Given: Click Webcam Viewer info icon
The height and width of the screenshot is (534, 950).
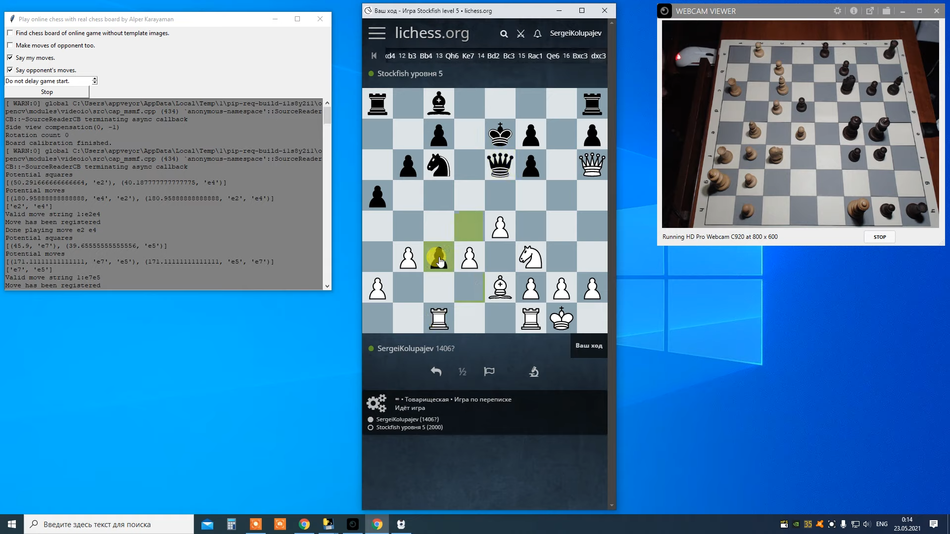Looking at the screenshot, I should click(x=854, y=11).
